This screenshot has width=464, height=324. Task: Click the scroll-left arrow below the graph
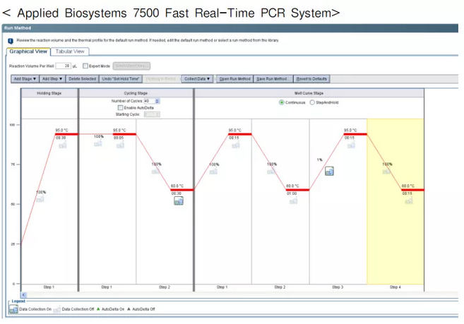[x=24, y=295]
